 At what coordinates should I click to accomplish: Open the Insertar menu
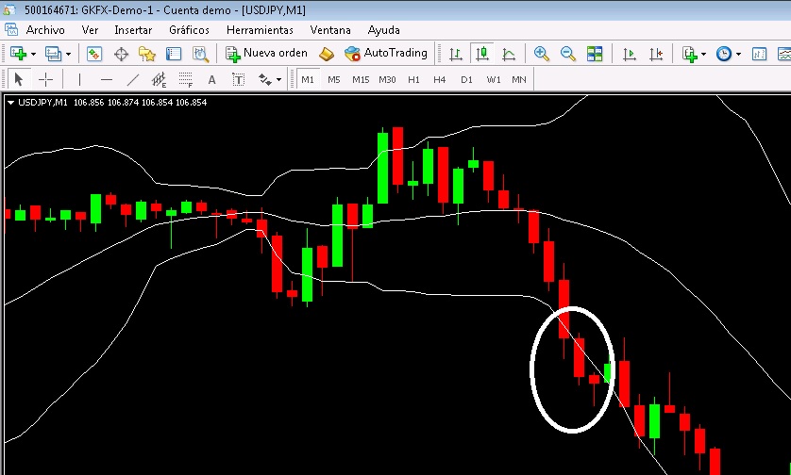coord(133,29)
